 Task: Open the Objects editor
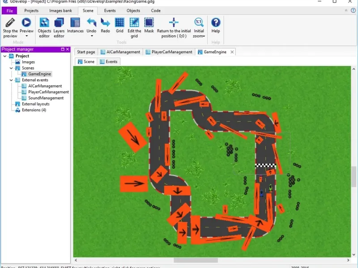[x=44, y=22]
